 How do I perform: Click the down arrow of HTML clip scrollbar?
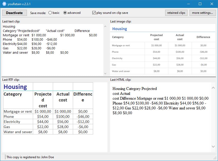[x=213, y=146]
